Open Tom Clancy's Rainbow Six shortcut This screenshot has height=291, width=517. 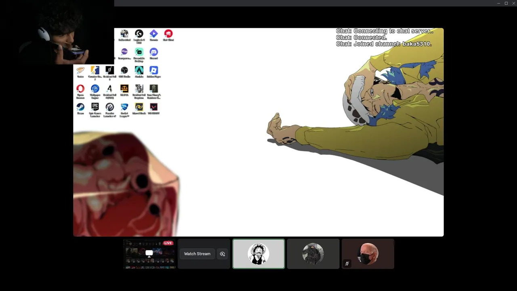(153, 91)
